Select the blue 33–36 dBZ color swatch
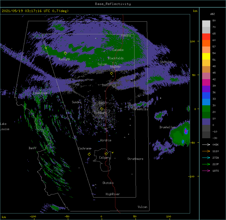Viewport: 226px width, 220px height. (206, 96)
